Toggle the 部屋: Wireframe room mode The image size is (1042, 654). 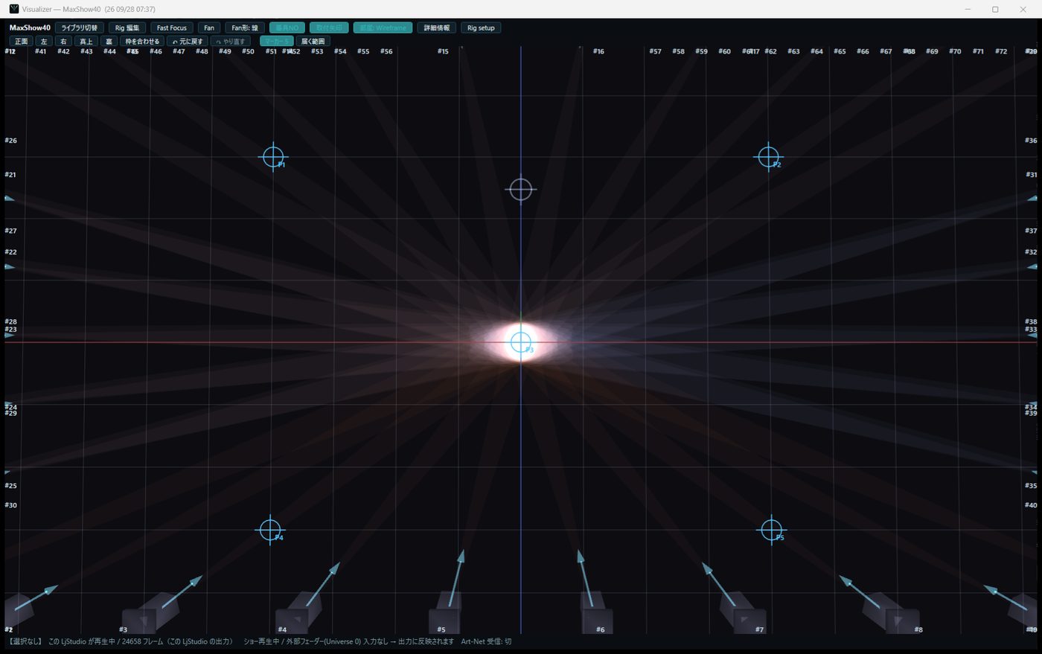tap(383, 28)
